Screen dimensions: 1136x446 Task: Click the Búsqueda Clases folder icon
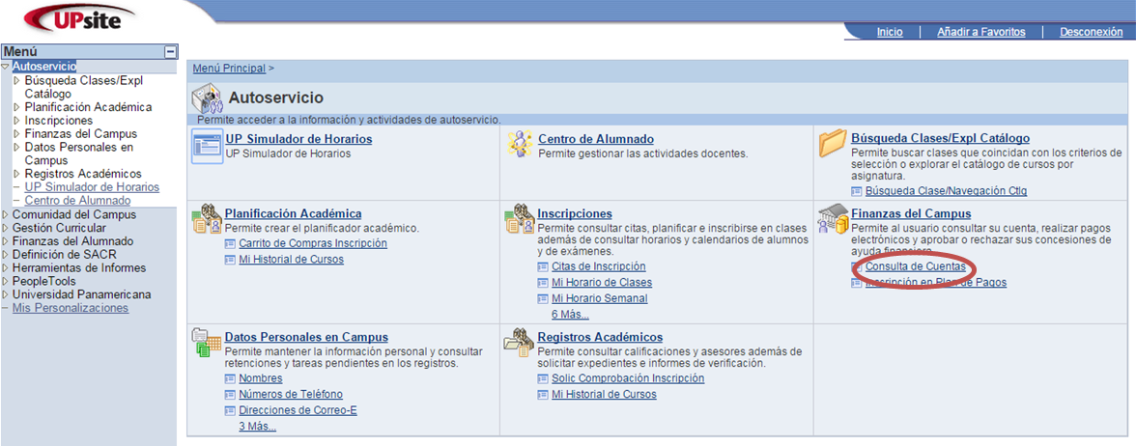833,143
